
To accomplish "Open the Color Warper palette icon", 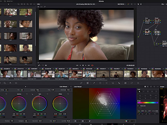I will tap(87, 83).
